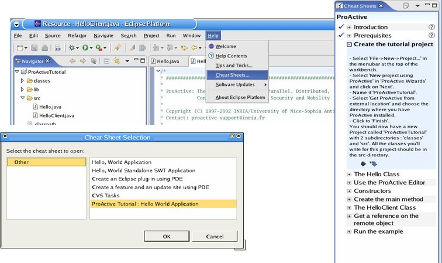The image size is (442, 263).
Task: Open the Window menu
Action: [192, 36]
